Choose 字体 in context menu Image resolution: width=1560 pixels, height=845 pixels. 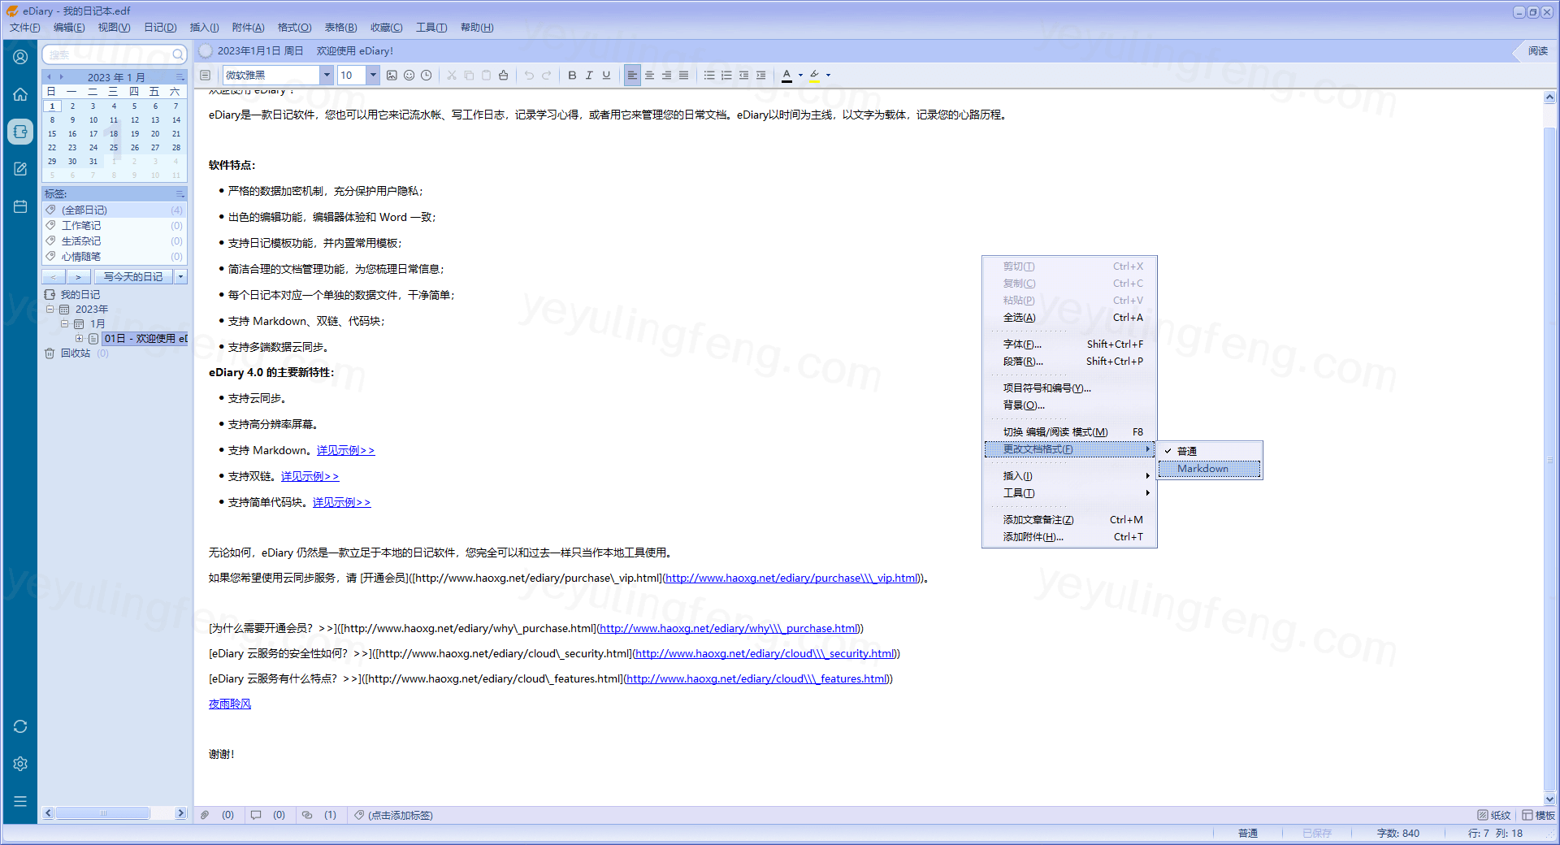tap(1069, 344)
